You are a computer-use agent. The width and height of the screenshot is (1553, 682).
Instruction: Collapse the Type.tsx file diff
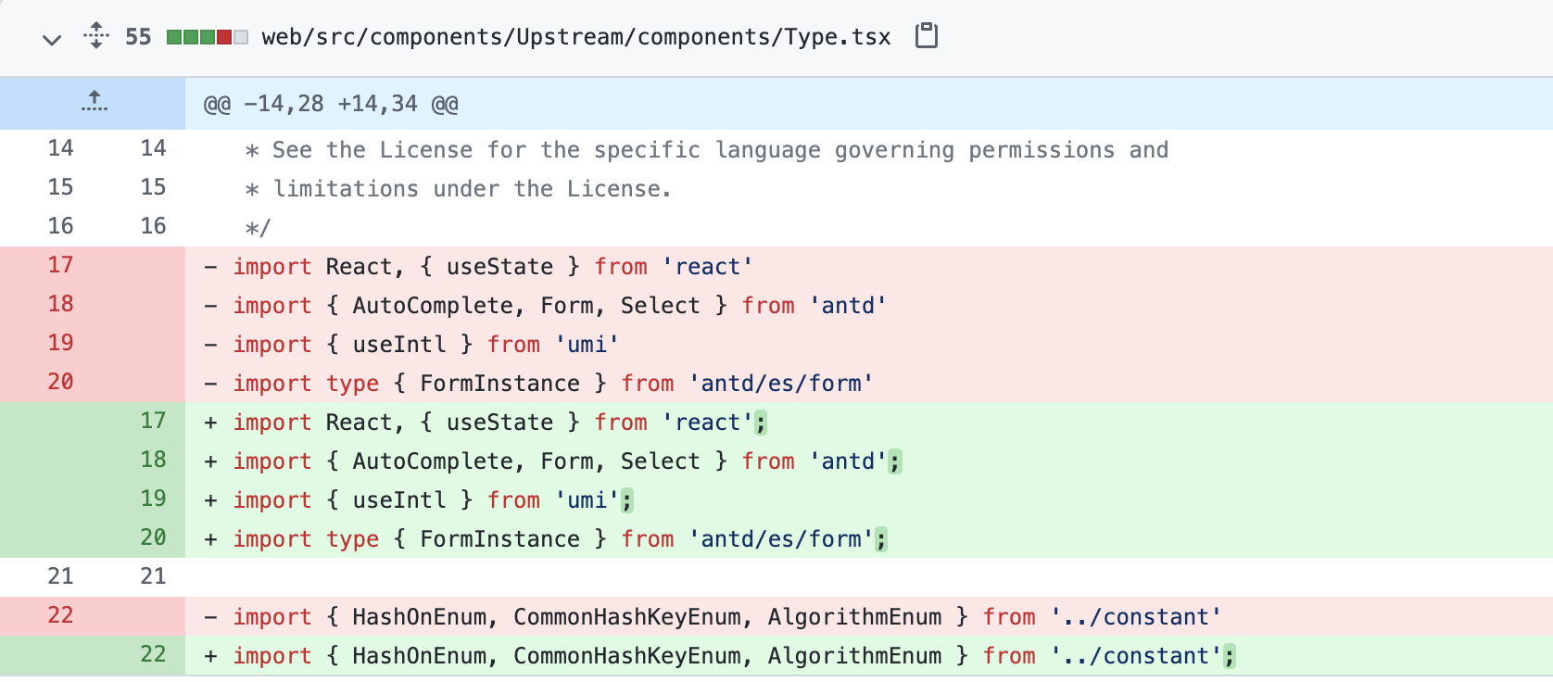coord(52,39)
